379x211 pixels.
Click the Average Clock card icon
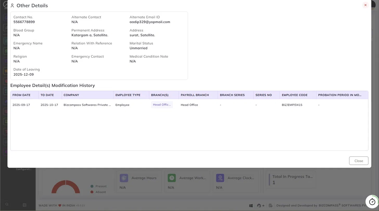pos(220,178)
